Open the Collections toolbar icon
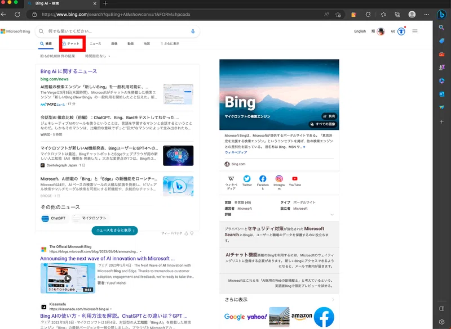451x329 pixels. pyautogui.click(x=397, y=15)
